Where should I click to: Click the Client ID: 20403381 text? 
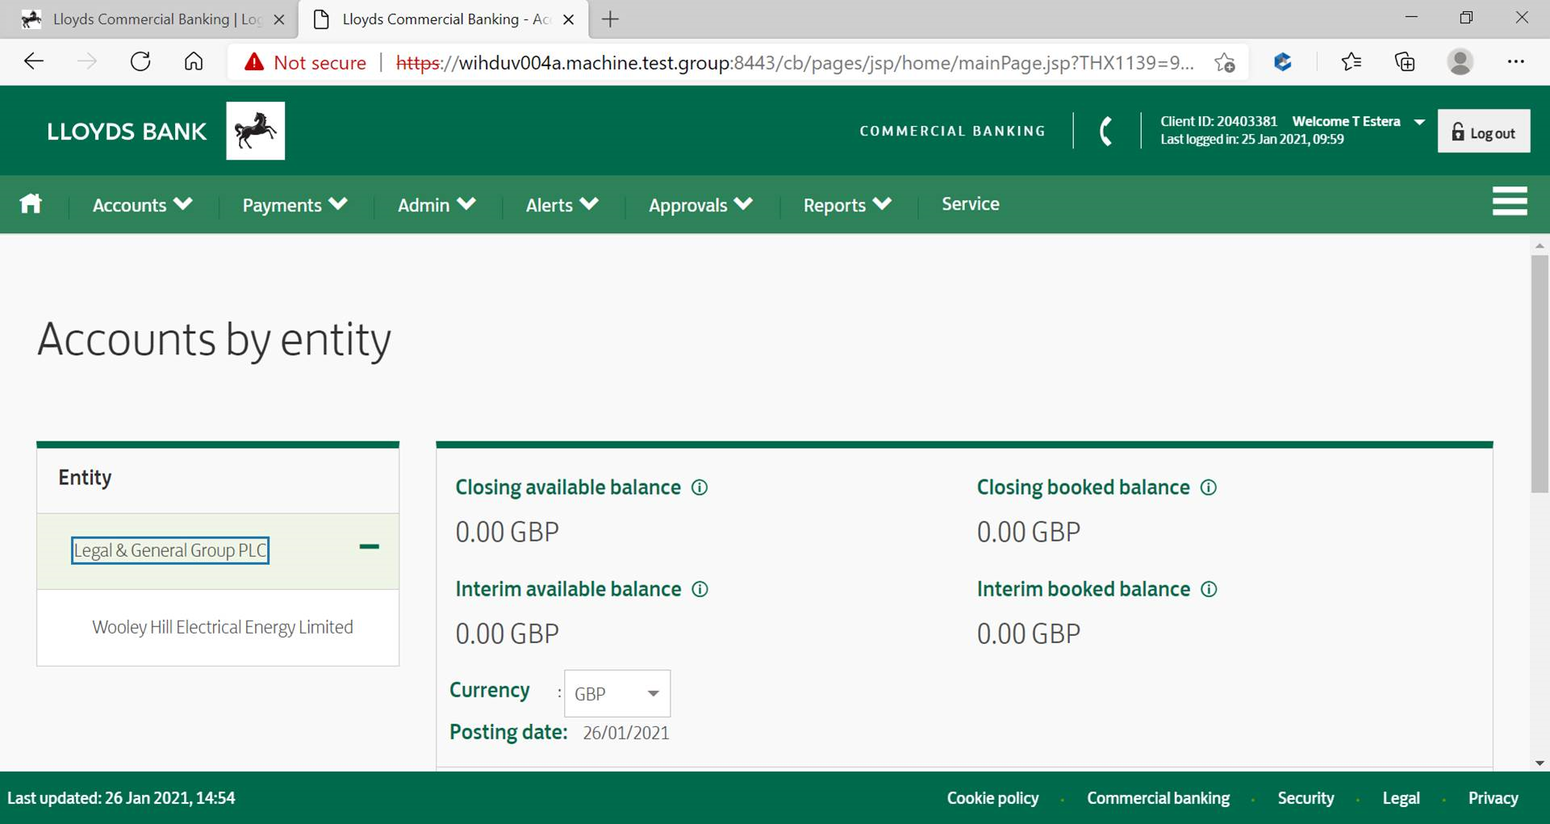[1218, 121]
